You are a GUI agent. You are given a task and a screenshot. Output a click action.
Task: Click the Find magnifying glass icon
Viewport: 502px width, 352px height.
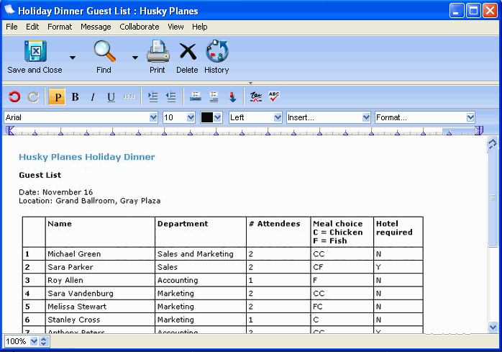coord(104,52)
